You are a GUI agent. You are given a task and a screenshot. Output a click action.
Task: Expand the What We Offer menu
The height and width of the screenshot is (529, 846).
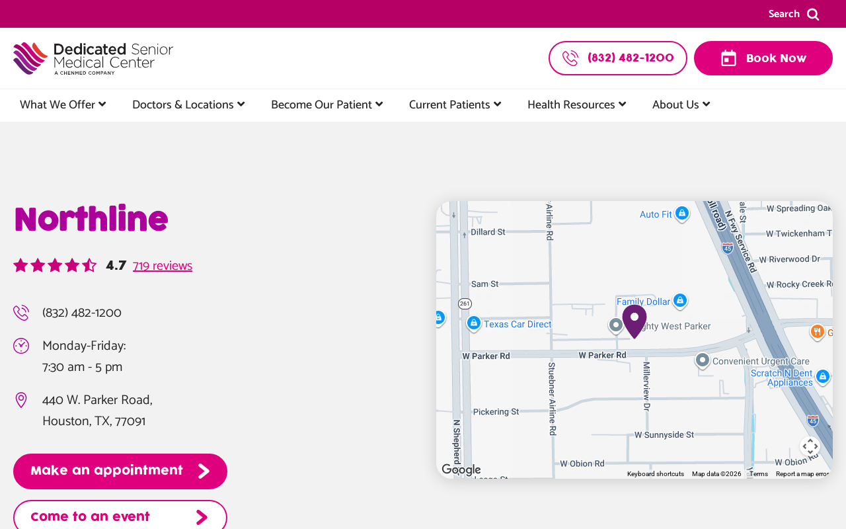63,104
